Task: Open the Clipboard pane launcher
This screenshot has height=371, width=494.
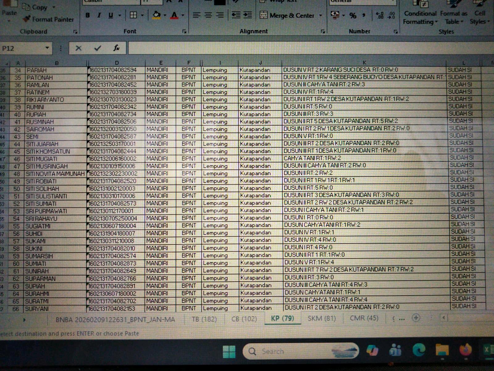Action: [x=75, y=32]
